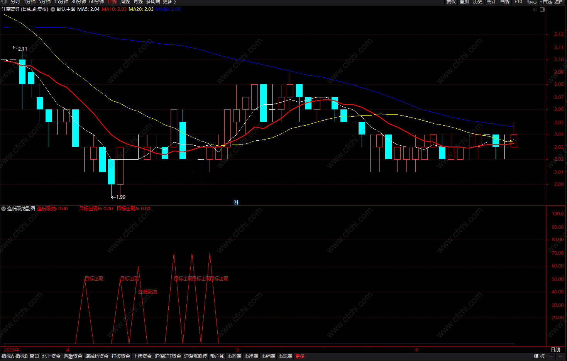Click the 统计 statistics button
567x361 pixels.
coord(491,2)
